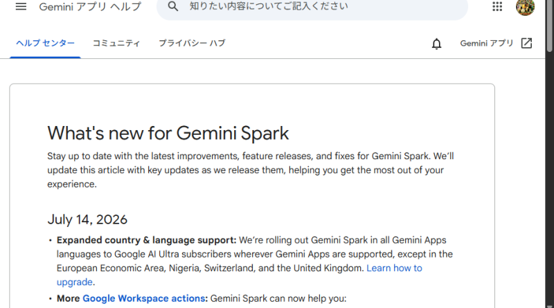
Task: Follow the 'Learn how to upgrade' link
Action: [x=394, y=268]
